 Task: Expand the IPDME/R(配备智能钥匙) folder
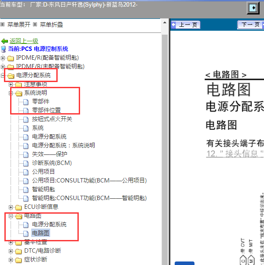coord(3,58)
